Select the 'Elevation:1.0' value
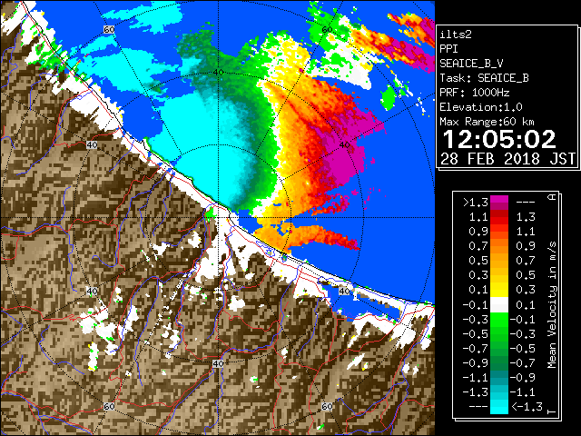 click(481, 107)
